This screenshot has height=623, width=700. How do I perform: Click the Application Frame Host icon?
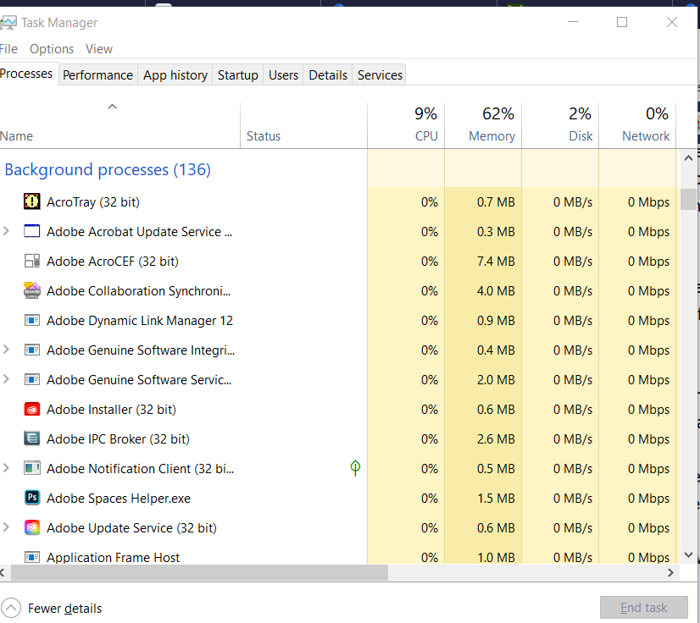[x=31, y=557]
